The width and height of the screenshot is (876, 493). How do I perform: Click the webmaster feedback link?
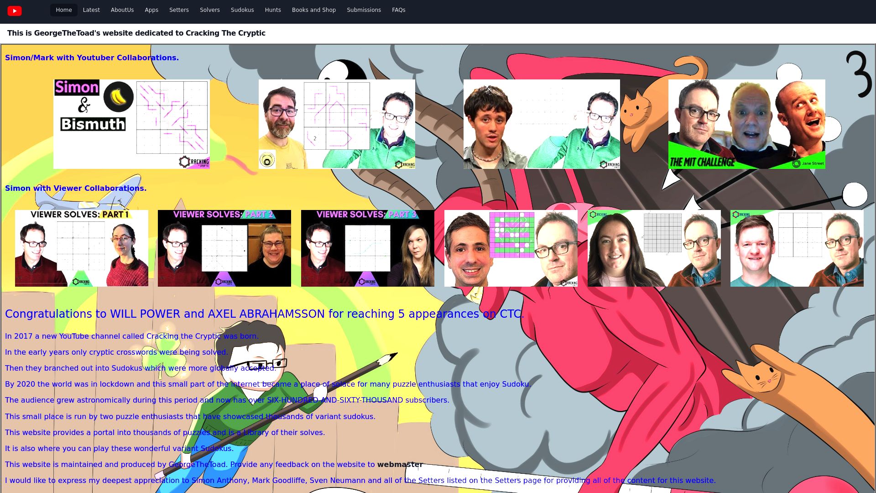[x=400, y=464]
